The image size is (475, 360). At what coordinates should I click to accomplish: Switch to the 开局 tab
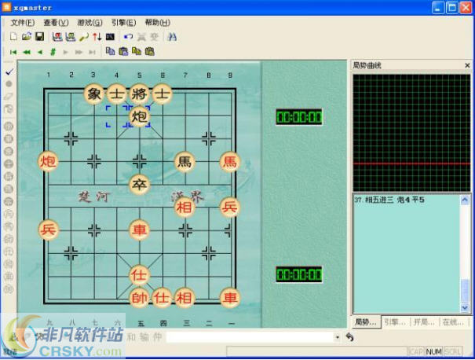click(x=424, y=322)
